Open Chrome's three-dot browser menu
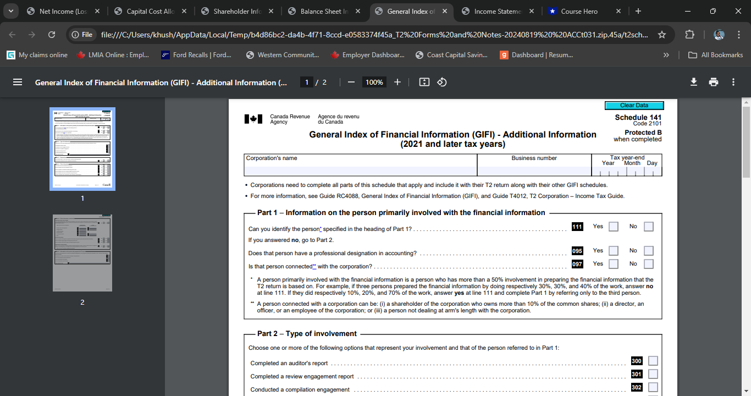 pos(739,34)
